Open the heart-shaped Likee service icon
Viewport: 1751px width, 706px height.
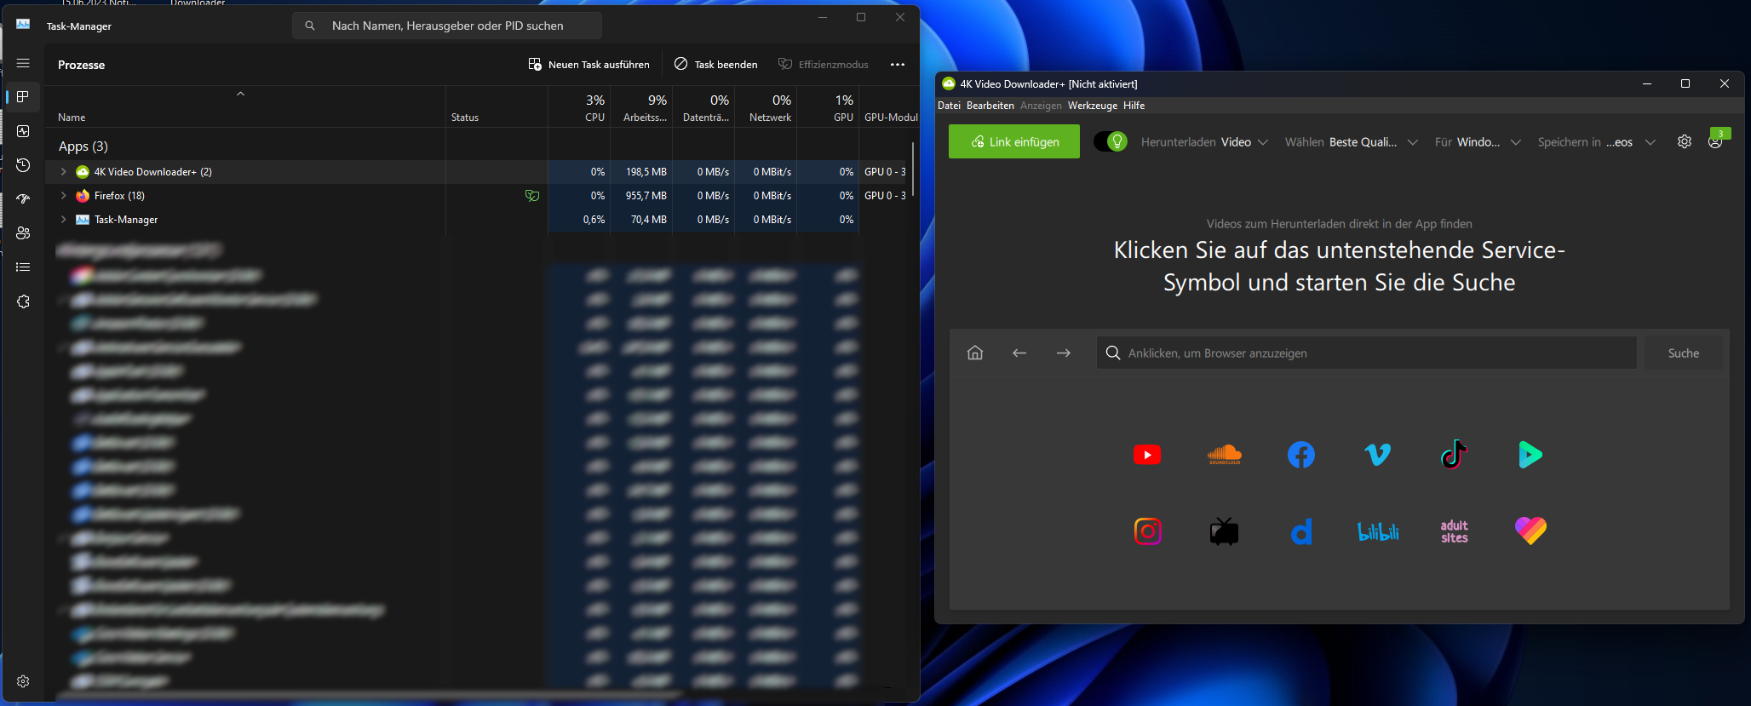pyautogui.click(x=1530, y=531)
